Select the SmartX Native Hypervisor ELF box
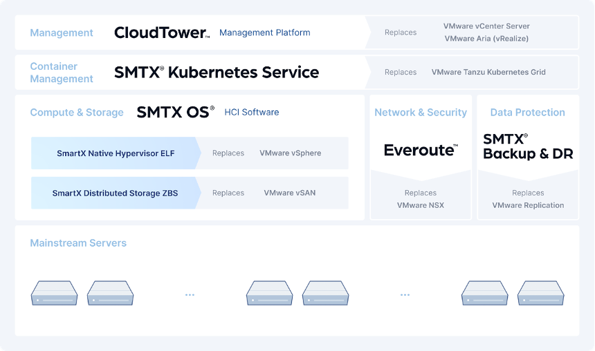The width and height of the screenshot is (595, 351). click(x=116, y=153)
